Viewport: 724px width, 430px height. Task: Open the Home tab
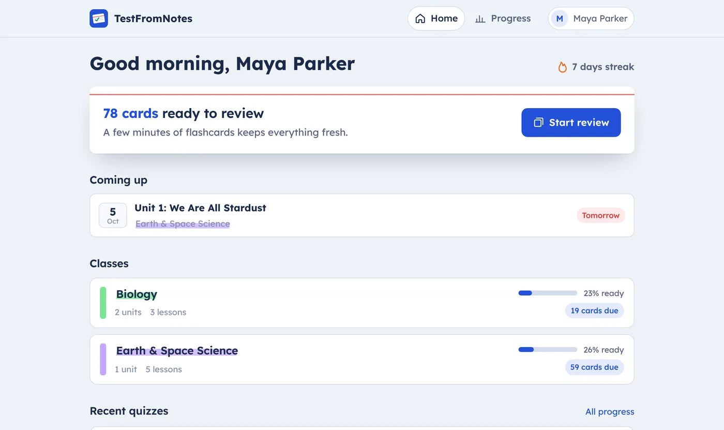coord(436,19)
